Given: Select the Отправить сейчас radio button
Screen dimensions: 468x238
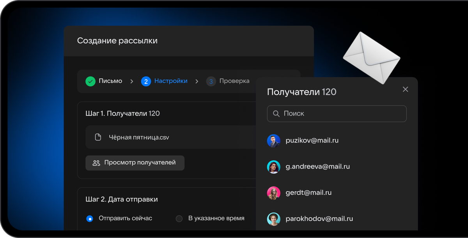Looking at the screenshot, I should pos(89,218).
